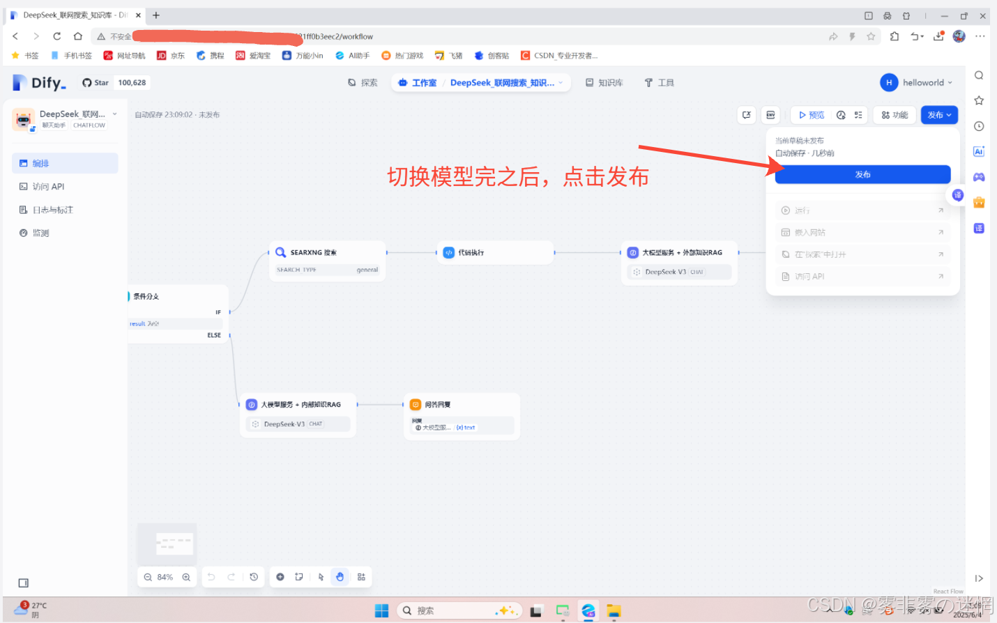Click the browser back arrow

click(x=15, y=36)
